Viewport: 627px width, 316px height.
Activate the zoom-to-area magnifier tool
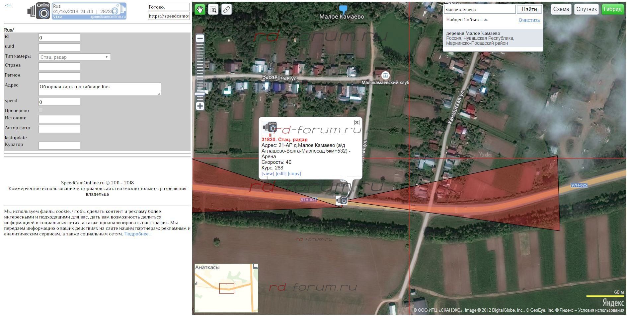tap(213, 9)
